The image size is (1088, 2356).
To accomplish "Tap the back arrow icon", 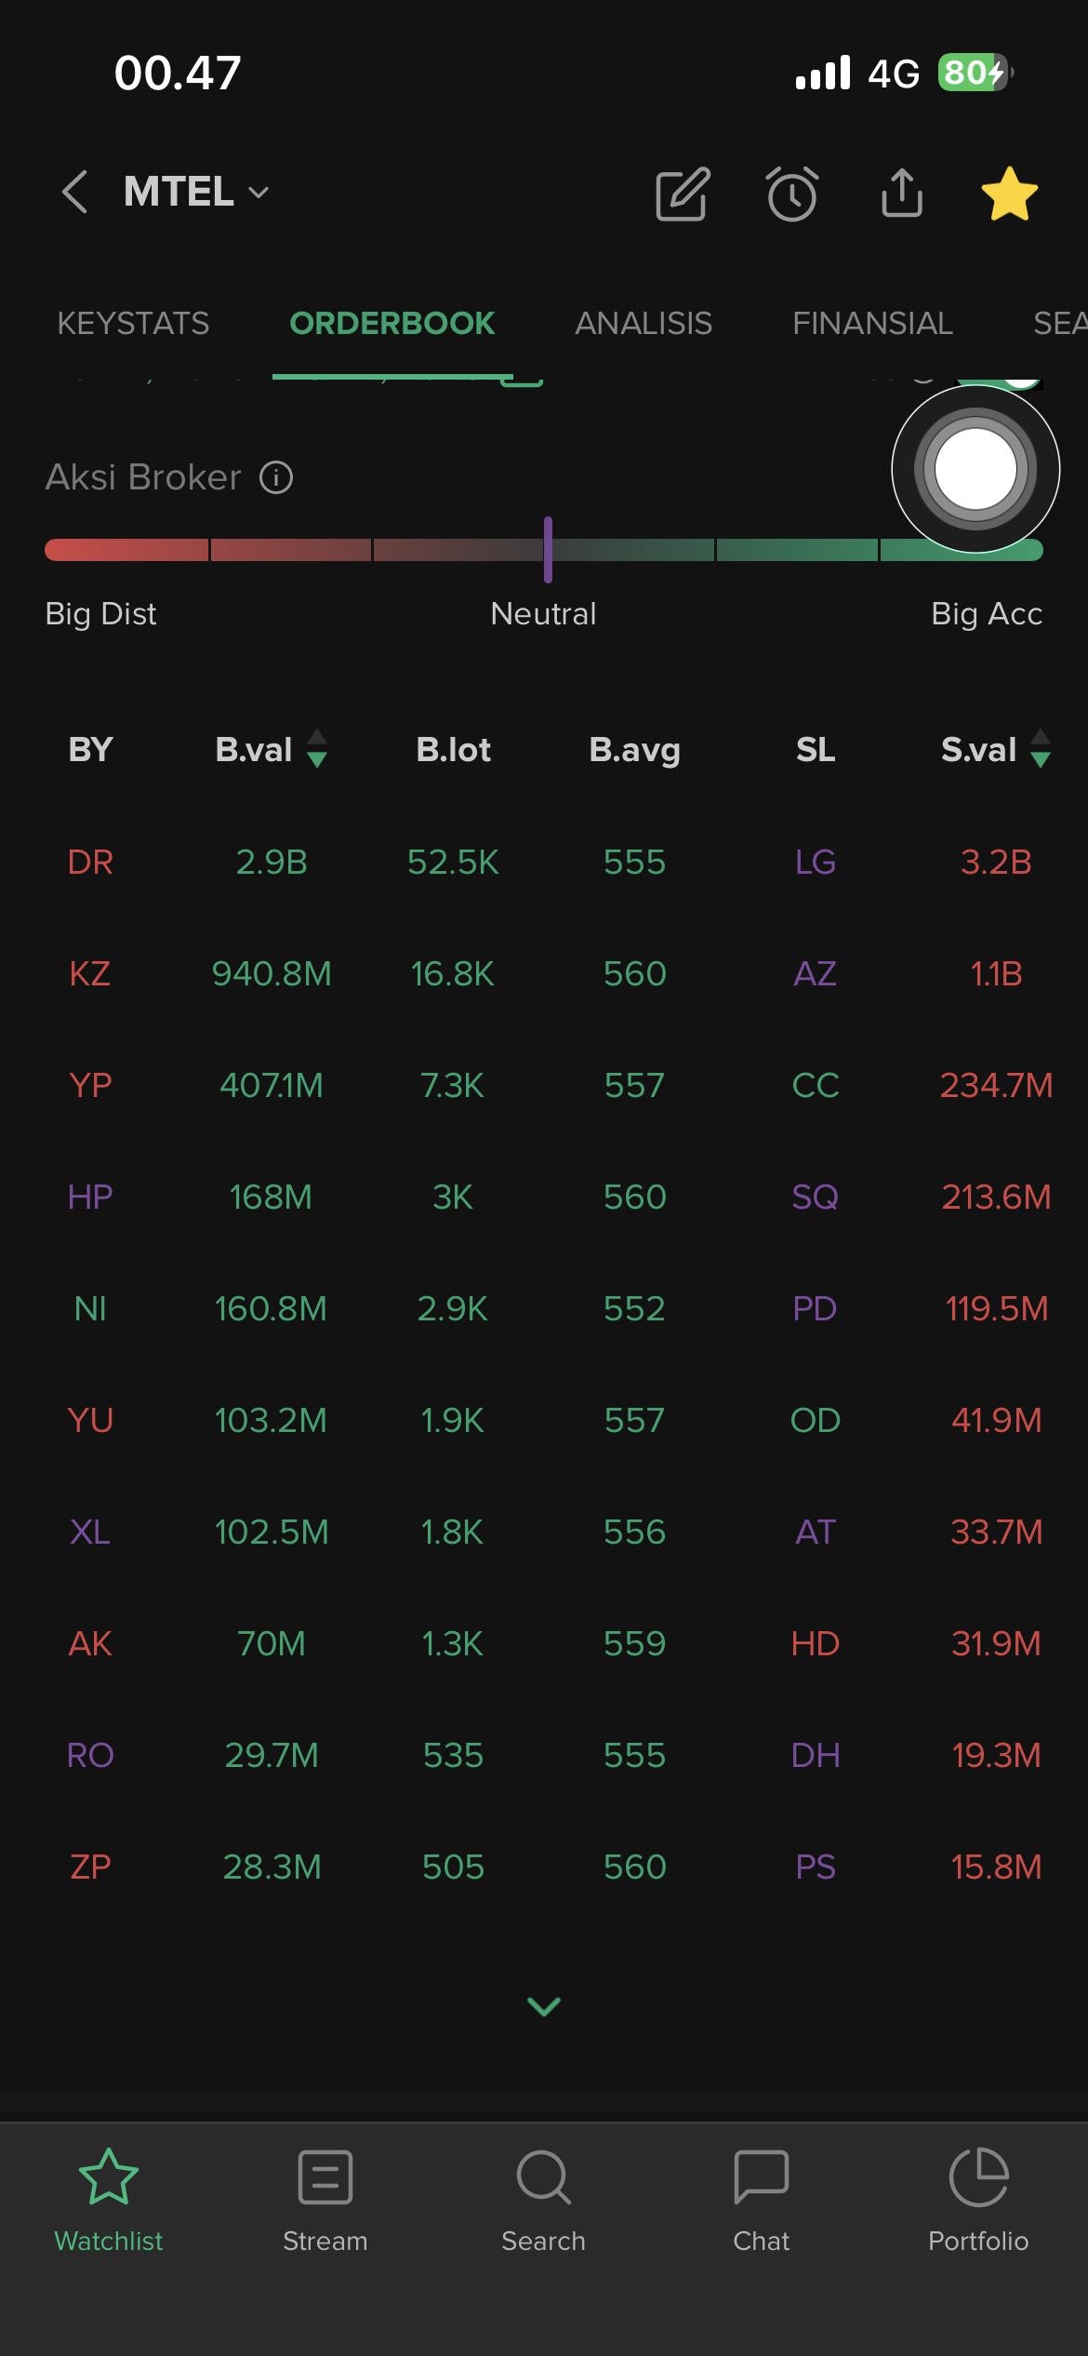I will [x=75, y=193].
